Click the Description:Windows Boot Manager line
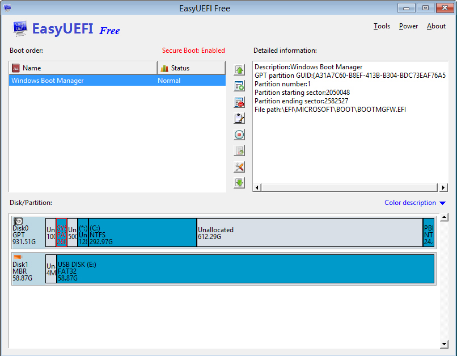This screenshot has width=457, height=356. point(308,67)
